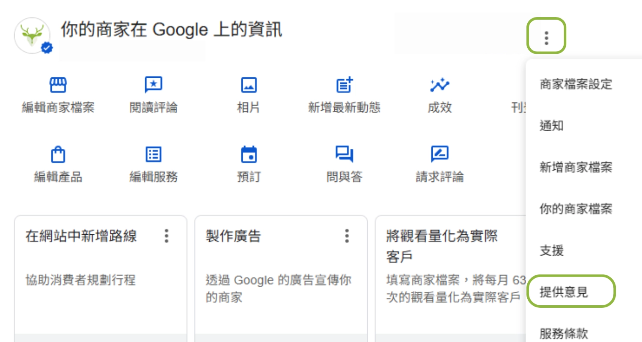This screenshot has width=642, height=342.
Task: Click the 請求評論 request review icon
Action: 440,154
